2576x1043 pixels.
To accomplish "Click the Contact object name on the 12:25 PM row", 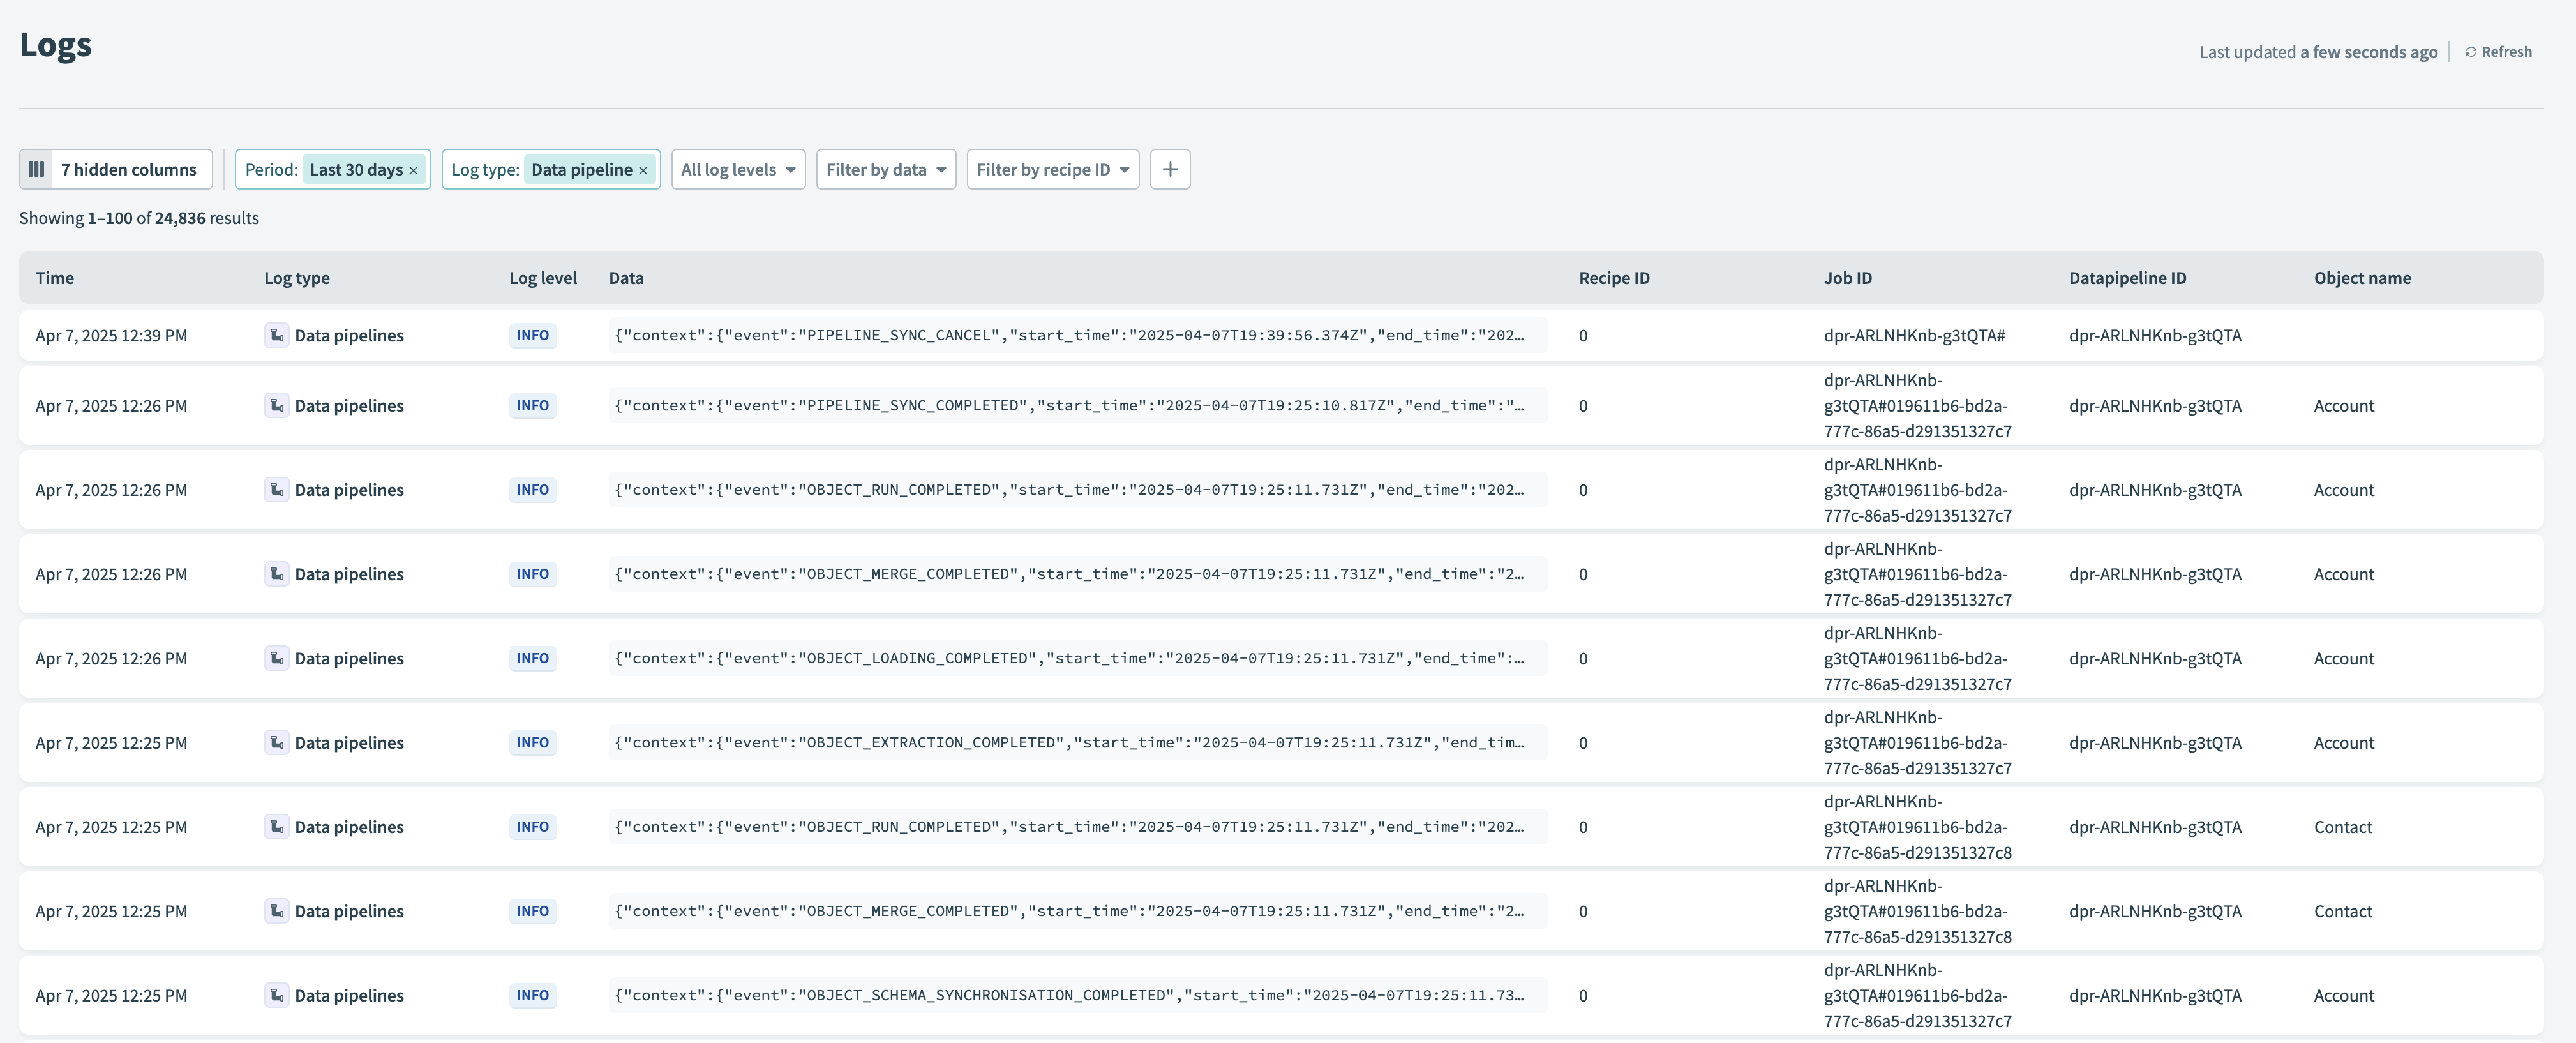I will click(x=2343, y=826).
